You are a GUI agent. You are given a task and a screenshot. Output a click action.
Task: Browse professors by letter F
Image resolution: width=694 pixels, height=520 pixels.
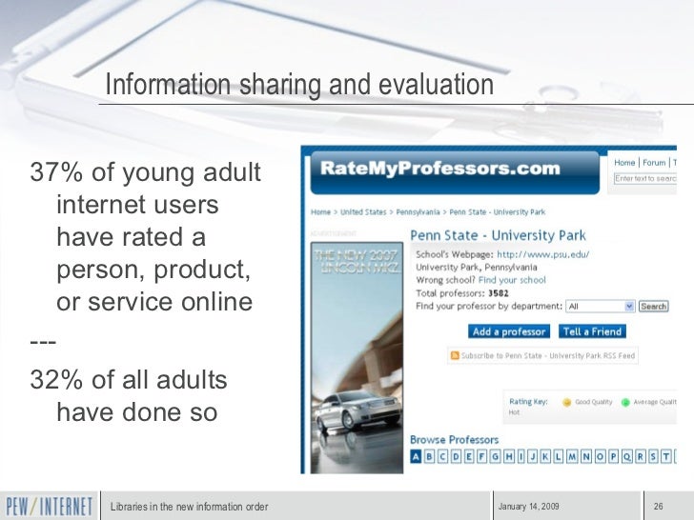coord(482,457)
